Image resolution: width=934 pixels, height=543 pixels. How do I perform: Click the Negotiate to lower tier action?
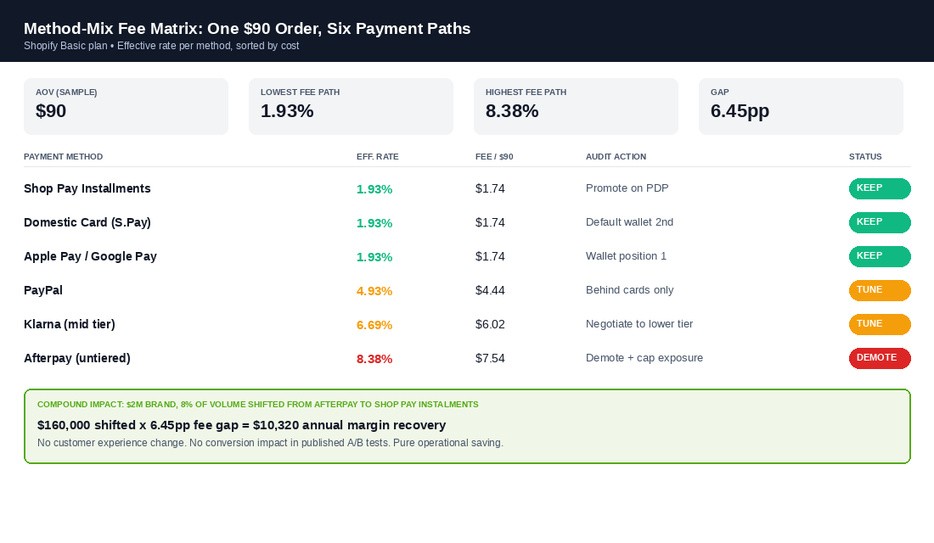pos(639,324)
